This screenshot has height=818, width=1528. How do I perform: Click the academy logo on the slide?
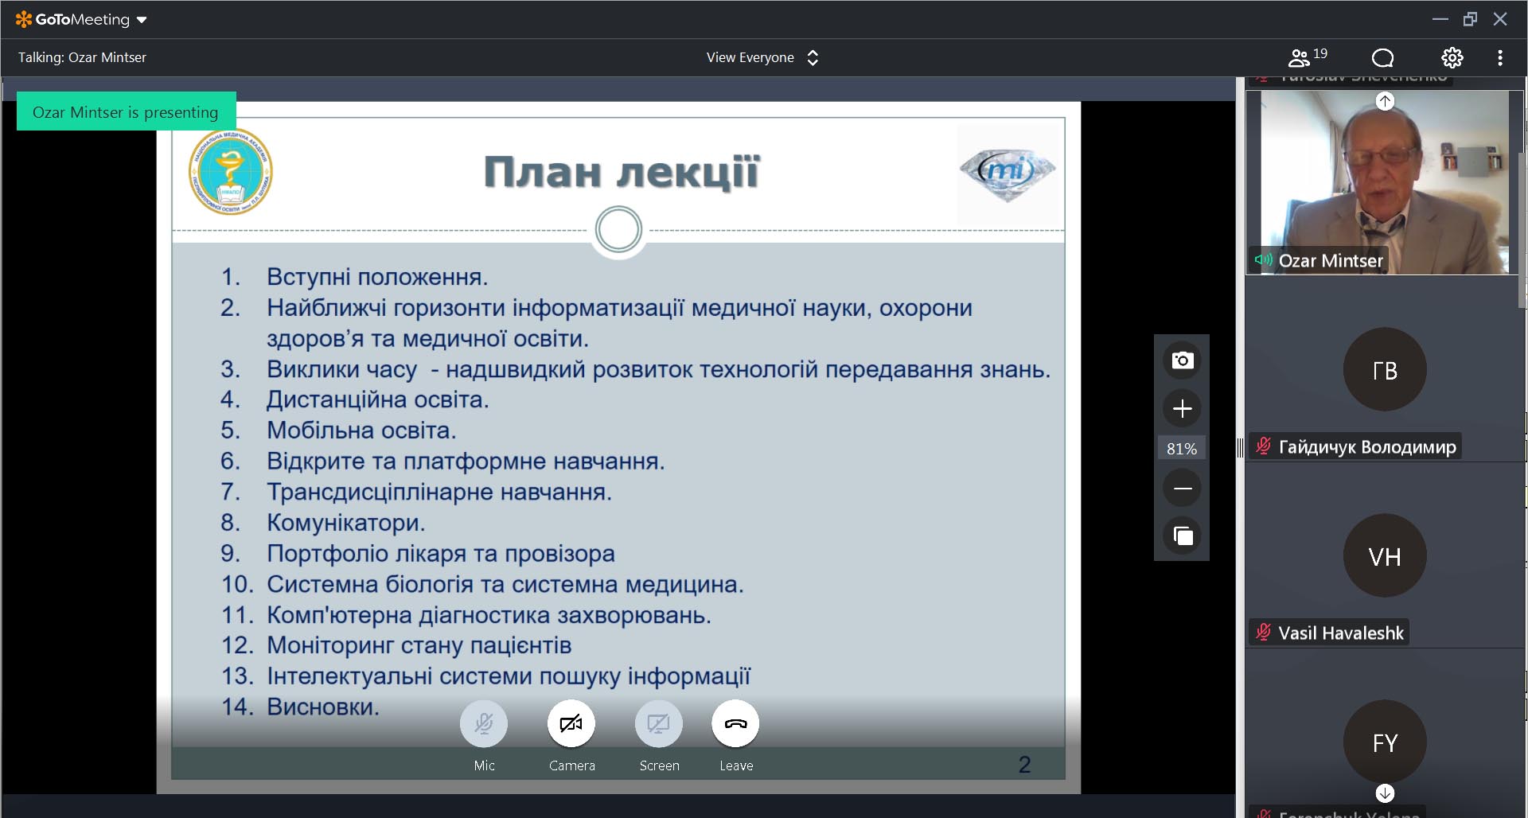coord(231,172)
